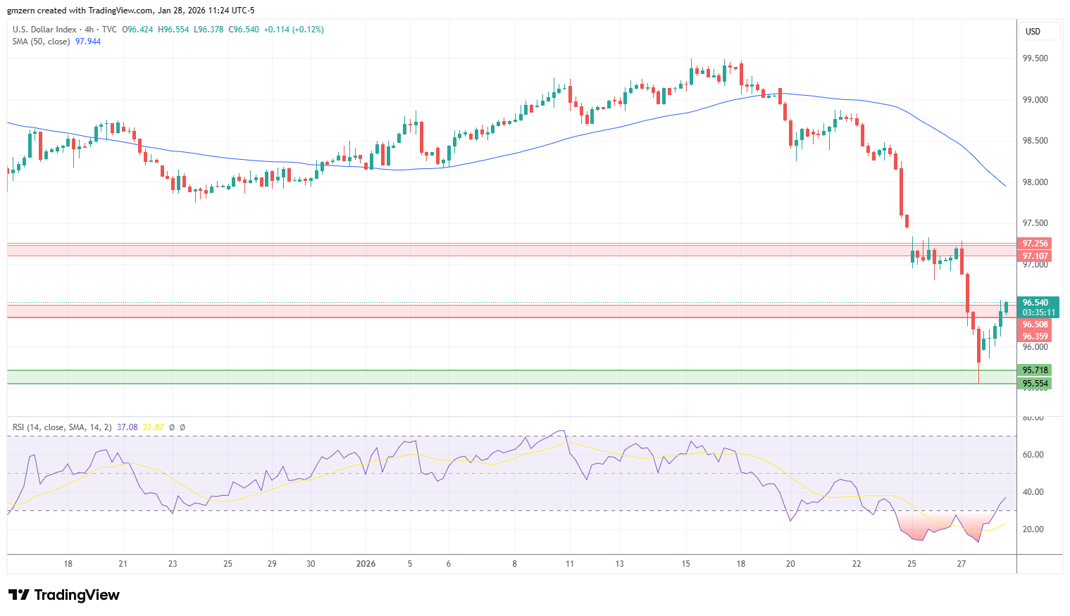
Task: Click the 99.500 price axis label
Action: coord(1035,58)
